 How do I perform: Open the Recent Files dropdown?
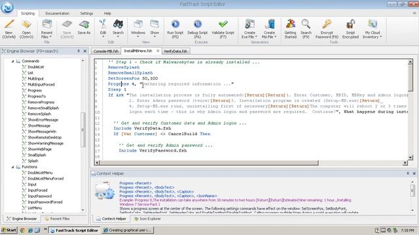[x=46, y=29]
